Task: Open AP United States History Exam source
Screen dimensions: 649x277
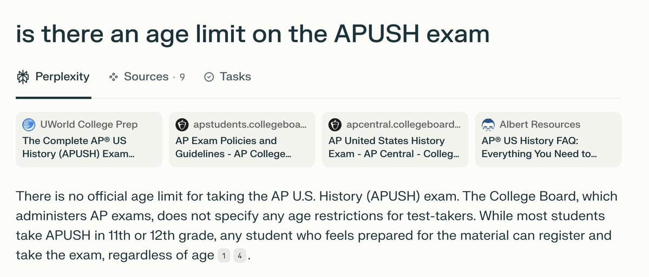Action: [x=395, y=139]
